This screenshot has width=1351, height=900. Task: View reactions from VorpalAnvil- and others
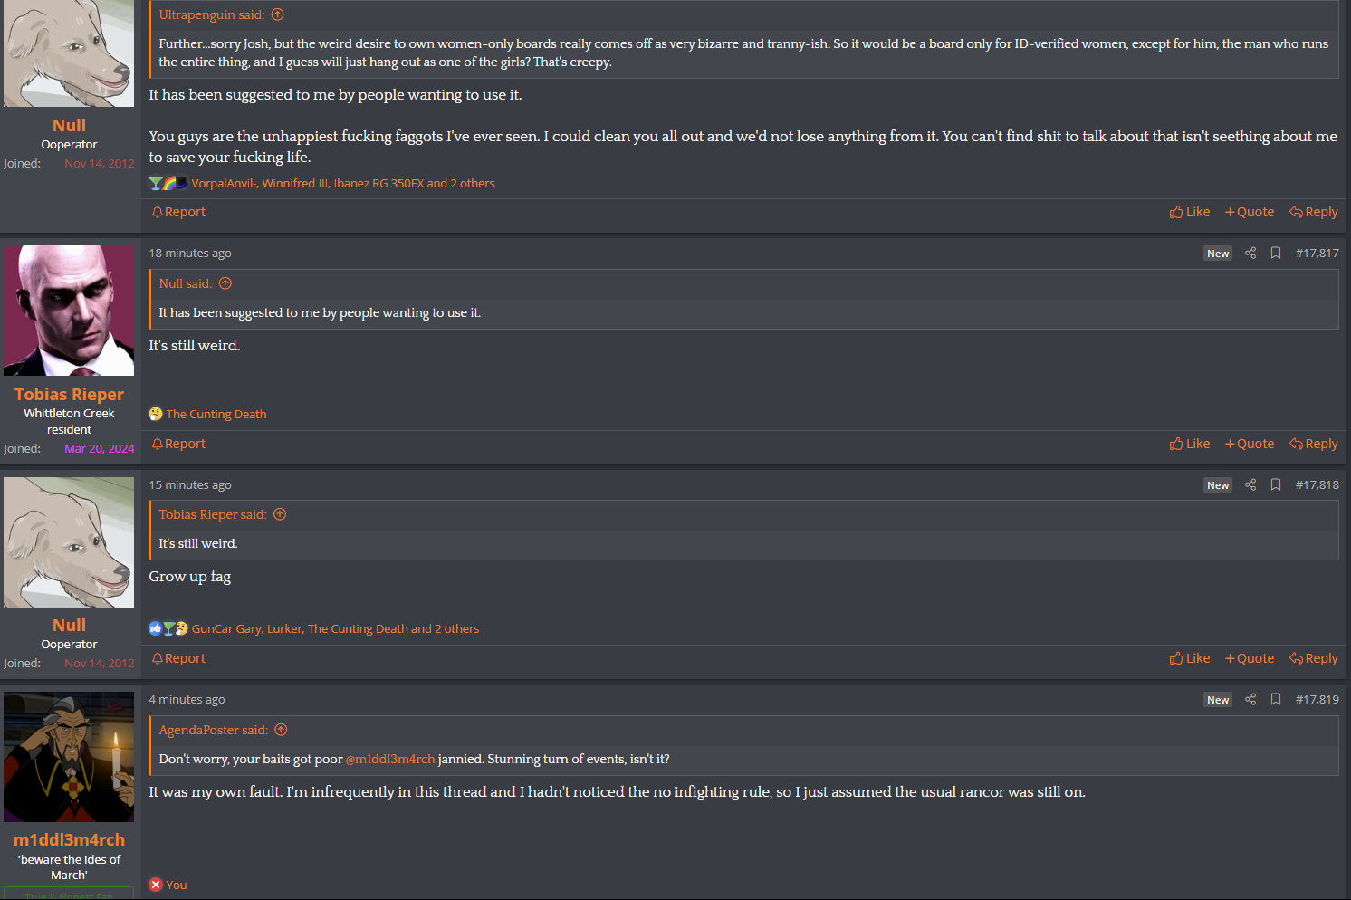click(x=343, y=183)
